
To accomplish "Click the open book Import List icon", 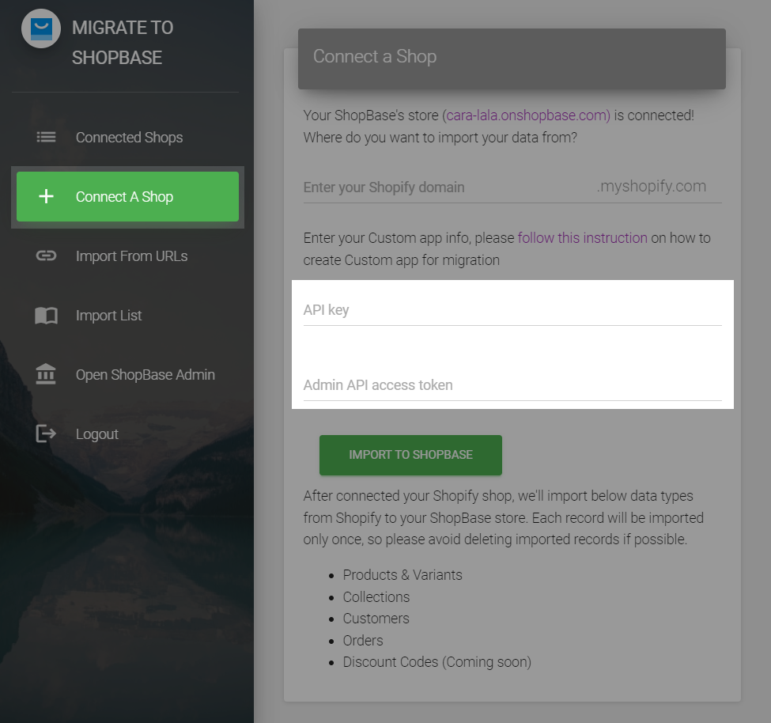I will (46, 316).
